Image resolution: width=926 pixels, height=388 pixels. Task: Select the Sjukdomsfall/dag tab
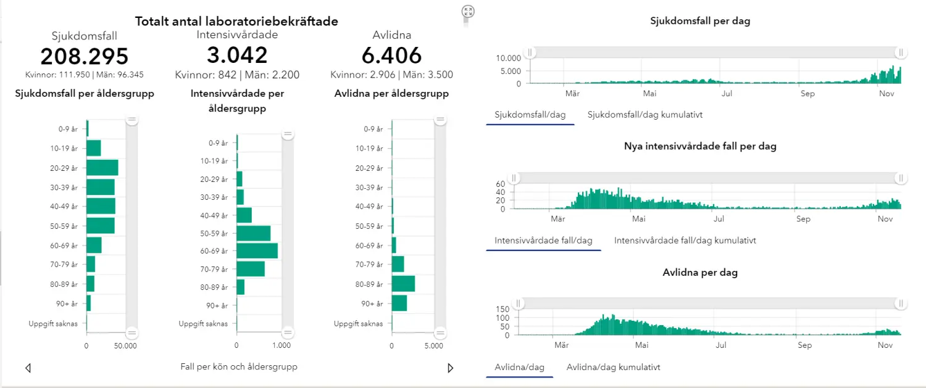point(530,115)
